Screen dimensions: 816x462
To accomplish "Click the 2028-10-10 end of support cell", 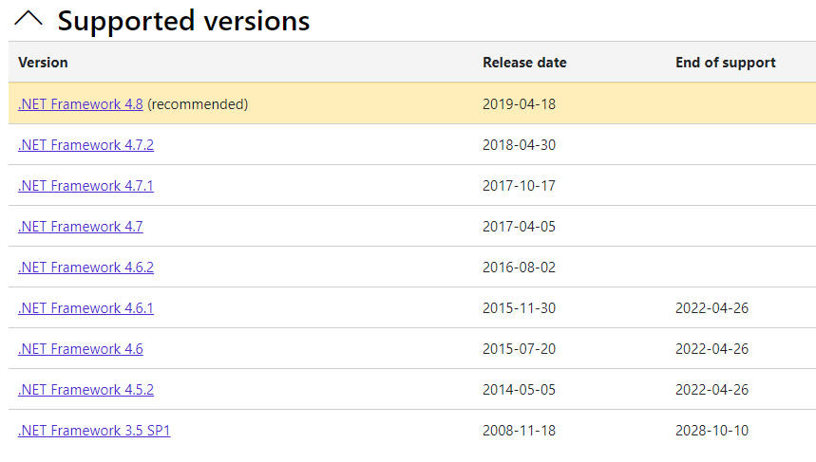I will pyautogui.click(x=712, y=431).
